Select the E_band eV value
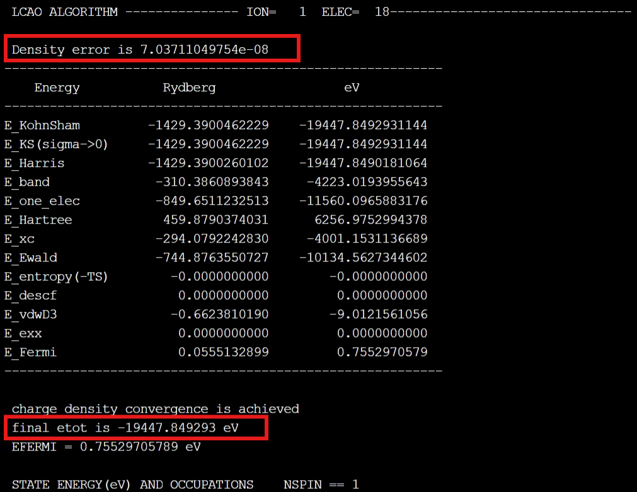The image size is (637, 492). tap(367, 182)
